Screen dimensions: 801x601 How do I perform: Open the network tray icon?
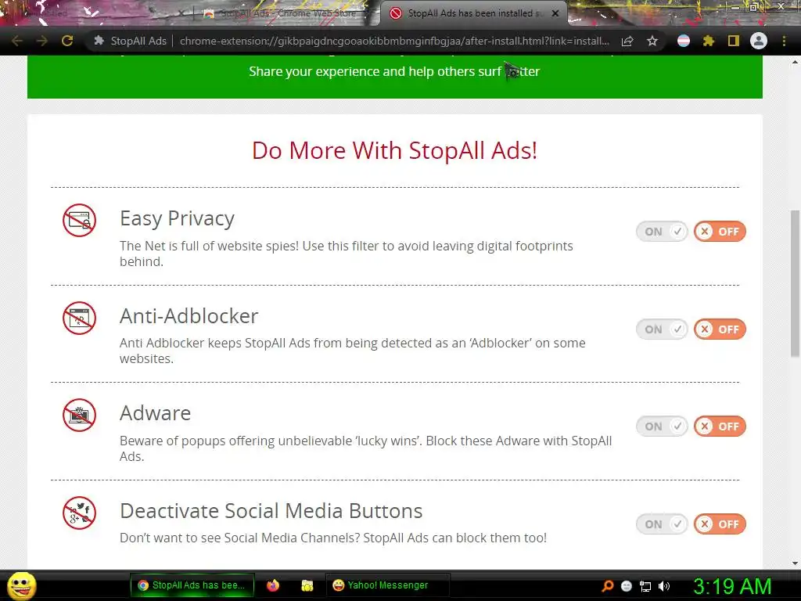coord(645,586)
